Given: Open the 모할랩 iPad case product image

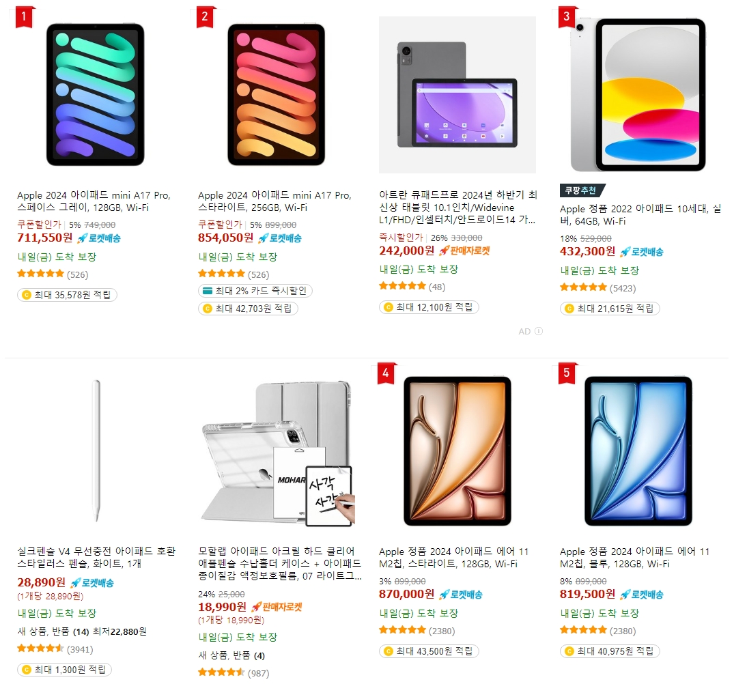Looking at the screenshot, I should click(x=277, y=453).
